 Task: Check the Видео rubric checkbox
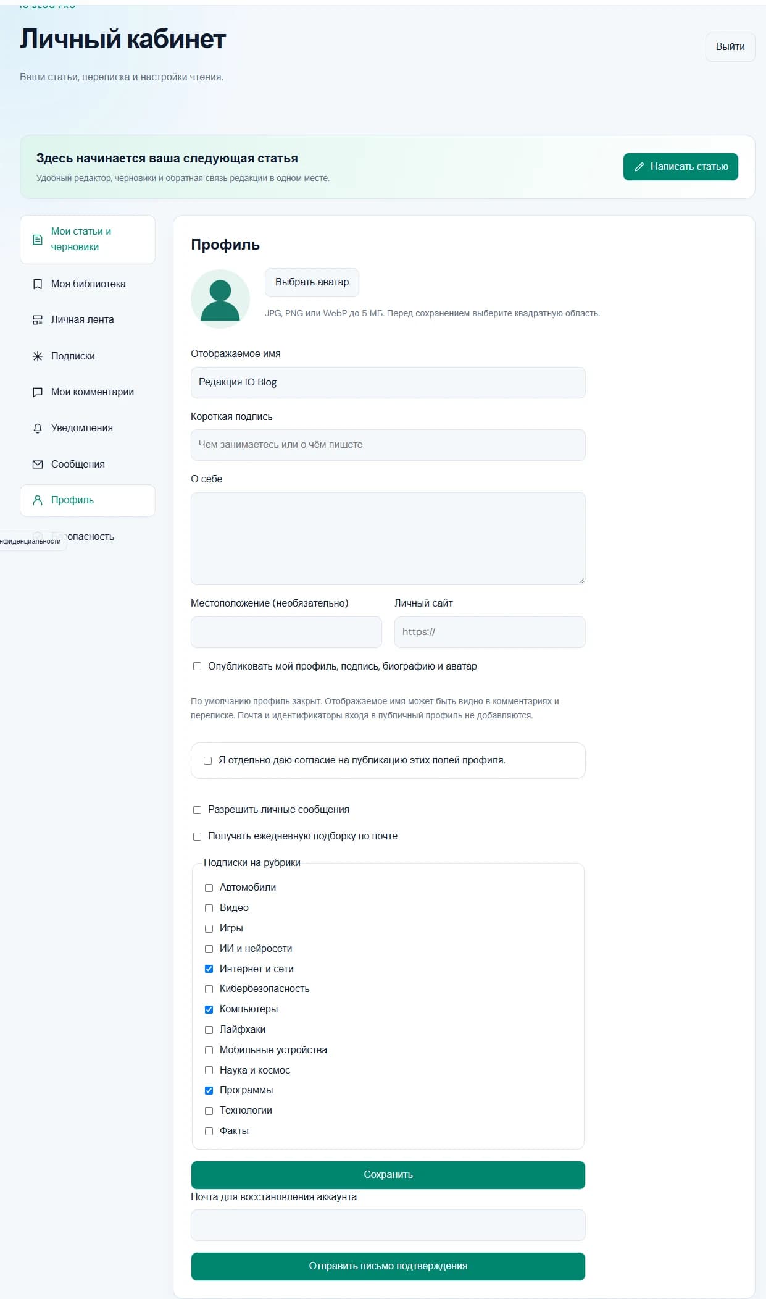[x=209, y=908]
